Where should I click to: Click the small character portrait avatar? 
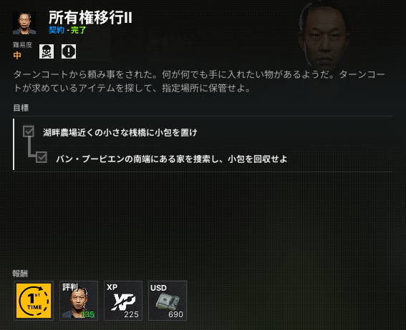click(24, 23)
